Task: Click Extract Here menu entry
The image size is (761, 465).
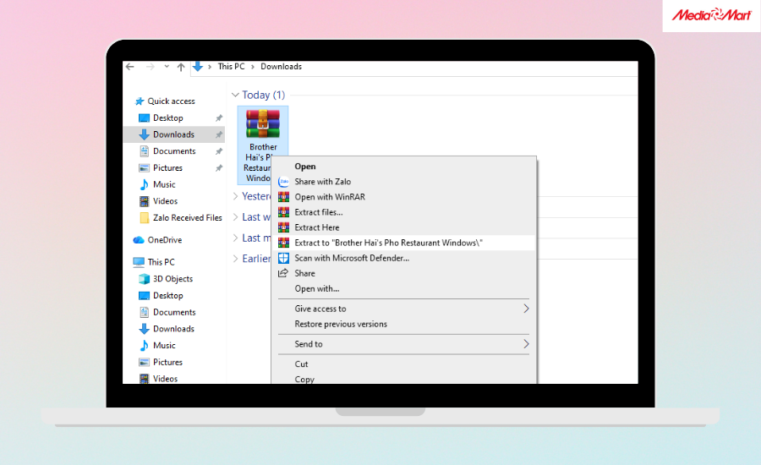Action: (316, 227)
